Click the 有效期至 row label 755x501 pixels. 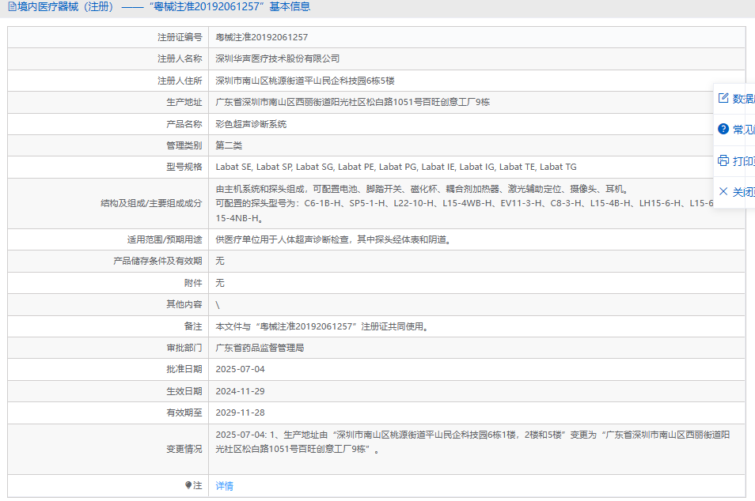click(x=184, y=412)
